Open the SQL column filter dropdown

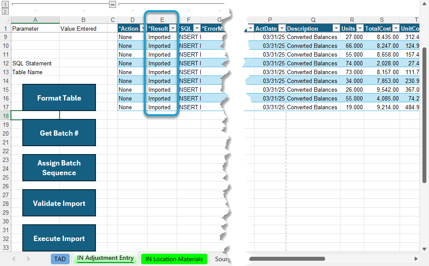pyautogui.click(x=197, y=28)
